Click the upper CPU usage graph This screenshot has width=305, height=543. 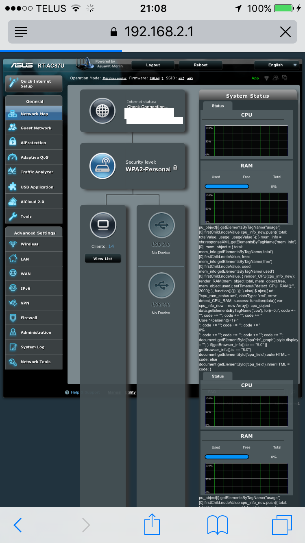[x=246, y=141]
